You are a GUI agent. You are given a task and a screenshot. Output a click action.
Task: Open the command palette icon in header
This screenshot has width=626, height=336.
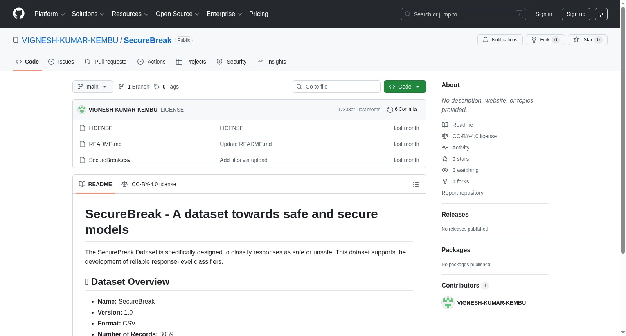(x=601, y=14)
